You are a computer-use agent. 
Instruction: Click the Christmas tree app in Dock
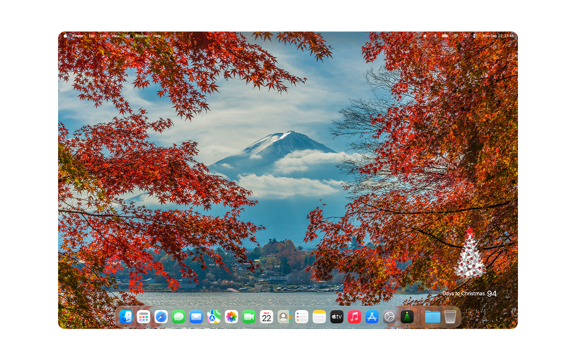coord(407,317)
